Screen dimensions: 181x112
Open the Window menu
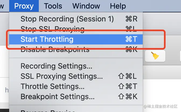tap(86, 6)
